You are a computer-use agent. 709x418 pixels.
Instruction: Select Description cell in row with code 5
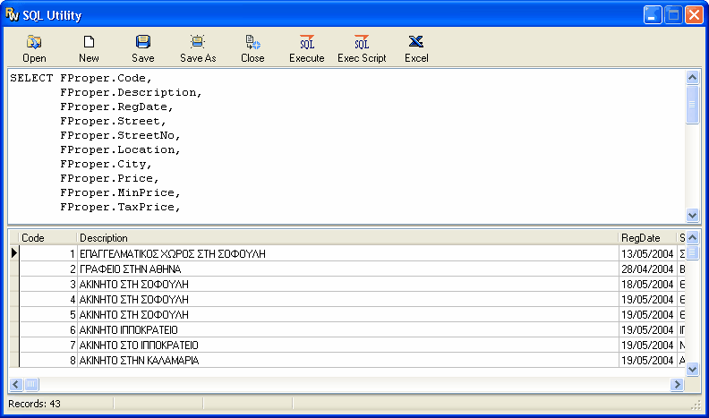pyautogui.click(x=347, y=315)
